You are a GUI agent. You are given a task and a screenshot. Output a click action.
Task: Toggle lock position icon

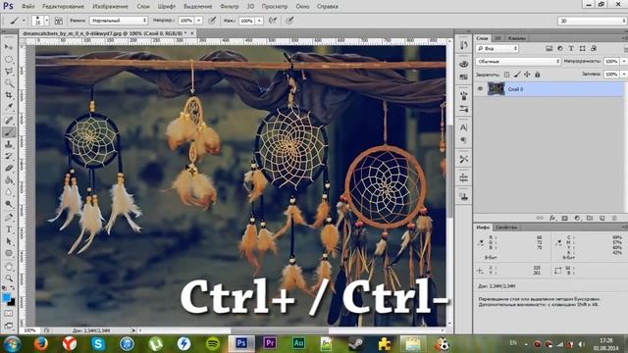pos(527,75)
